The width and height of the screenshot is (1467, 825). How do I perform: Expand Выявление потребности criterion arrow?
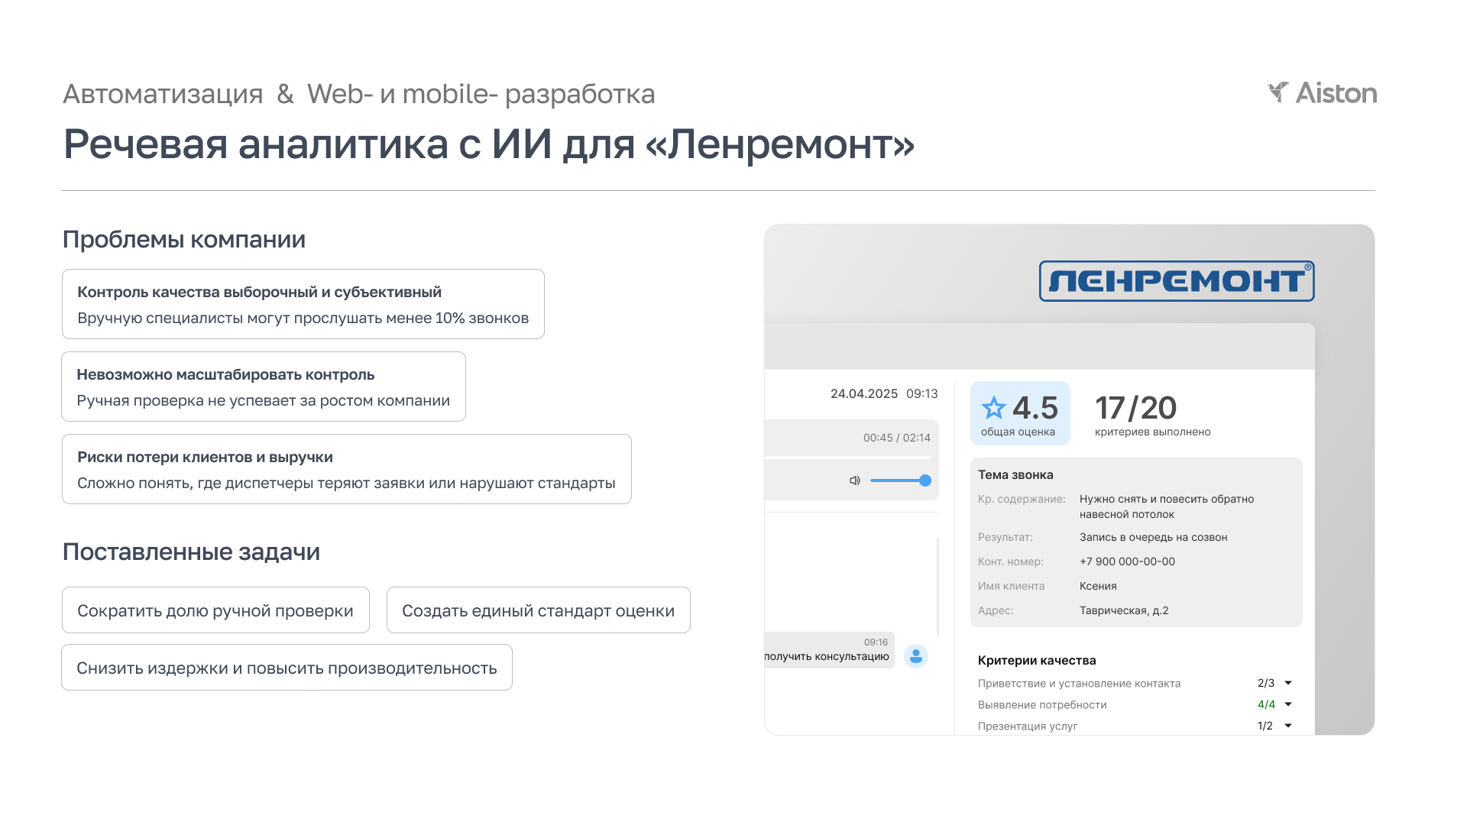tap(1288, 704)
